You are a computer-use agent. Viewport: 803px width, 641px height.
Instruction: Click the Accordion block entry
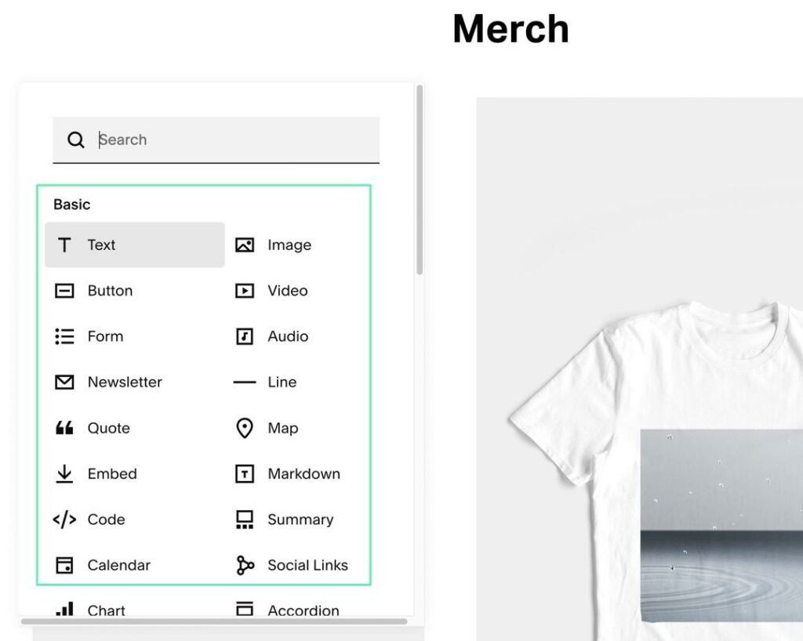(x=303, y=610)
